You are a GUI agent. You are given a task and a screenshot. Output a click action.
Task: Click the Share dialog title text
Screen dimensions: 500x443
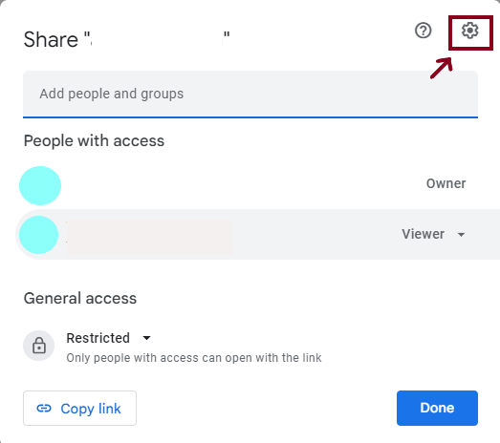[127, 39]
